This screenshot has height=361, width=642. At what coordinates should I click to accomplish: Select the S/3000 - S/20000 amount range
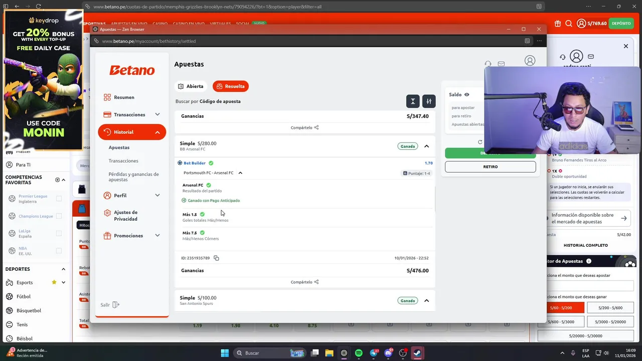tap(610, 322)
